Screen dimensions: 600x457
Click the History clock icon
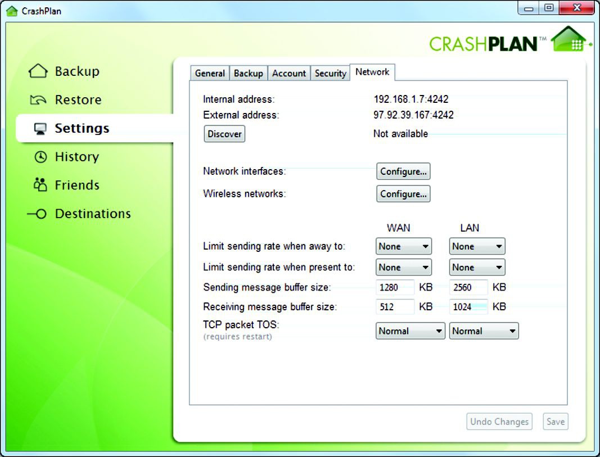(40, 157)
